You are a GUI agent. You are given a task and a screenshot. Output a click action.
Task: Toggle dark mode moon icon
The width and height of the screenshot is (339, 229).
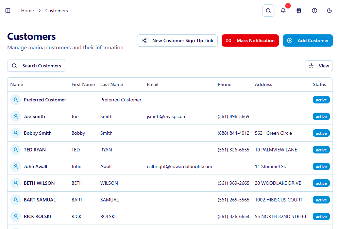[329, 11]
